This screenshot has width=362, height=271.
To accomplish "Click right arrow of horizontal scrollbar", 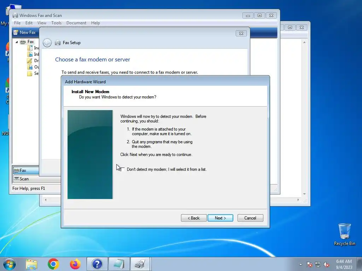I will point(298,200).
